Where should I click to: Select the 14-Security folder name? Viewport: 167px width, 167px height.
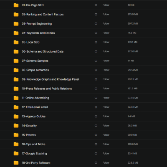(29, 126)
